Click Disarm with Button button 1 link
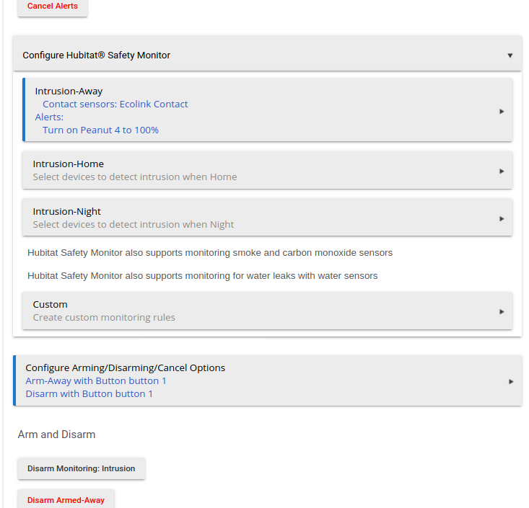The height and width of the screenshot is (508, 529). [89, 394]
